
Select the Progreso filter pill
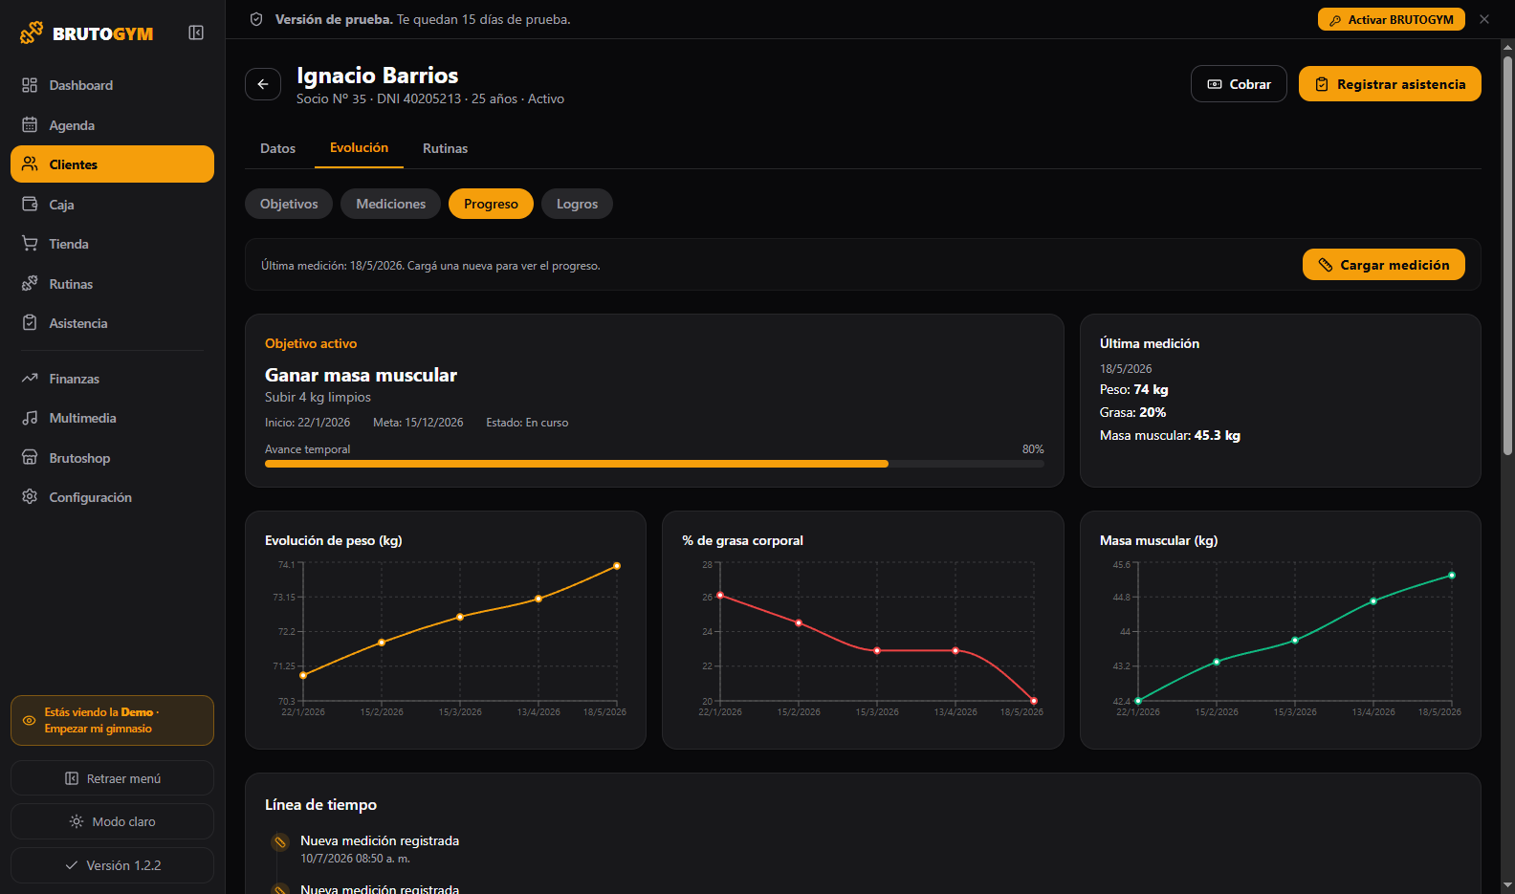click(x=491, y=204)
